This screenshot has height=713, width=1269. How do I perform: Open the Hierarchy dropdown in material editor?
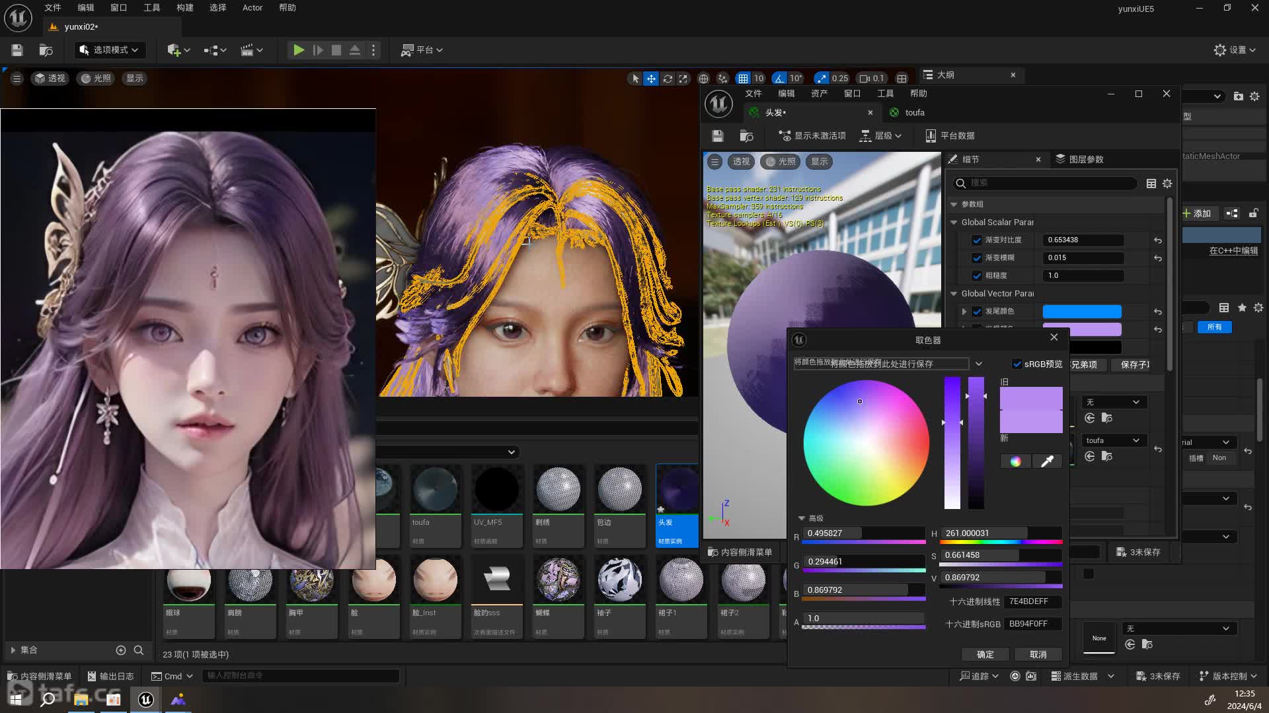880,136
